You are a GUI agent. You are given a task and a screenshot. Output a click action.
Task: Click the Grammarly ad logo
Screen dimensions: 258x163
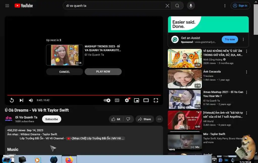pos(175,40)
